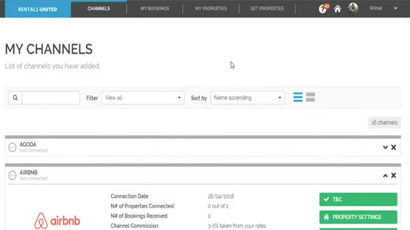Open the help icon with notification badge
The image size is (410, 230).
pyautogui.click(x=323, y=9)
